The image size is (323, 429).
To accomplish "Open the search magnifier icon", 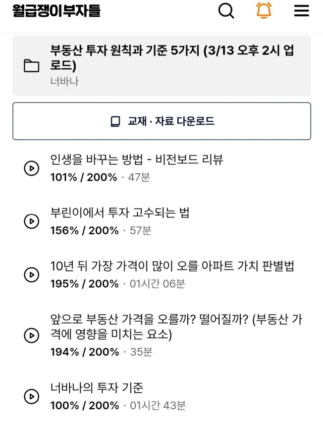I will tap(226, 11).
